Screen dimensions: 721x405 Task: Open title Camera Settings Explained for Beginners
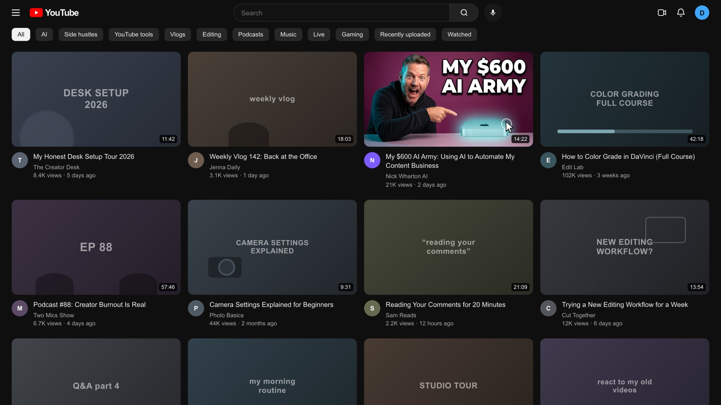click(x=271, y=305)
